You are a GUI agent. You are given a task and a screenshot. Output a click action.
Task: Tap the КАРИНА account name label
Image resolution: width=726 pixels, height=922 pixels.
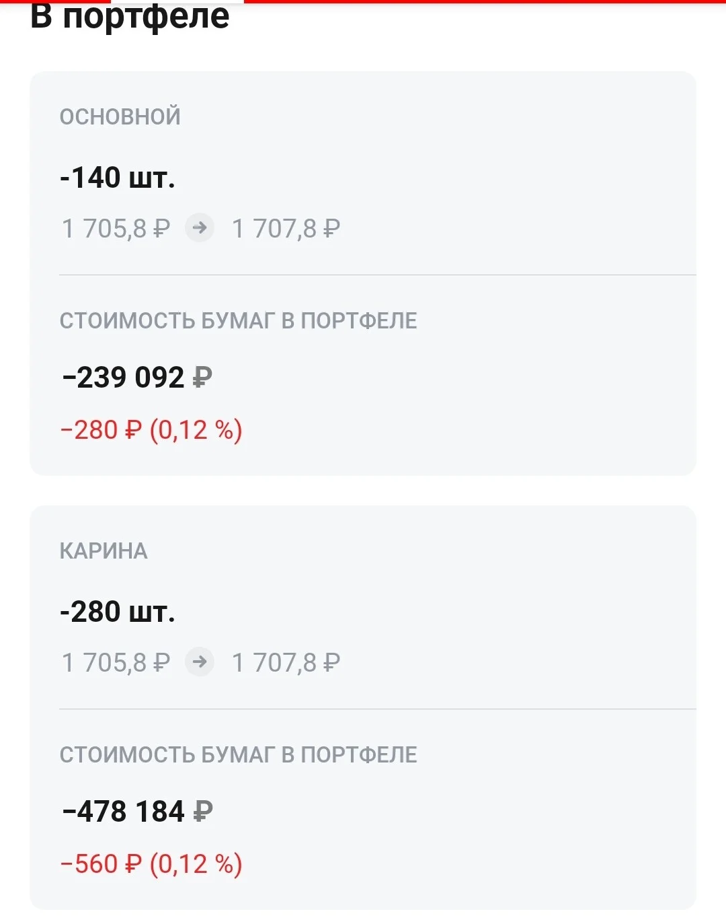click(104, 551)
